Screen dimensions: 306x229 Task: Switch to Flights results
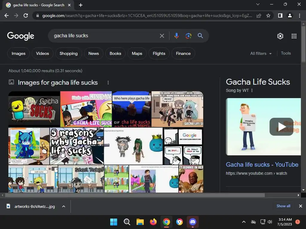[159, 53]
